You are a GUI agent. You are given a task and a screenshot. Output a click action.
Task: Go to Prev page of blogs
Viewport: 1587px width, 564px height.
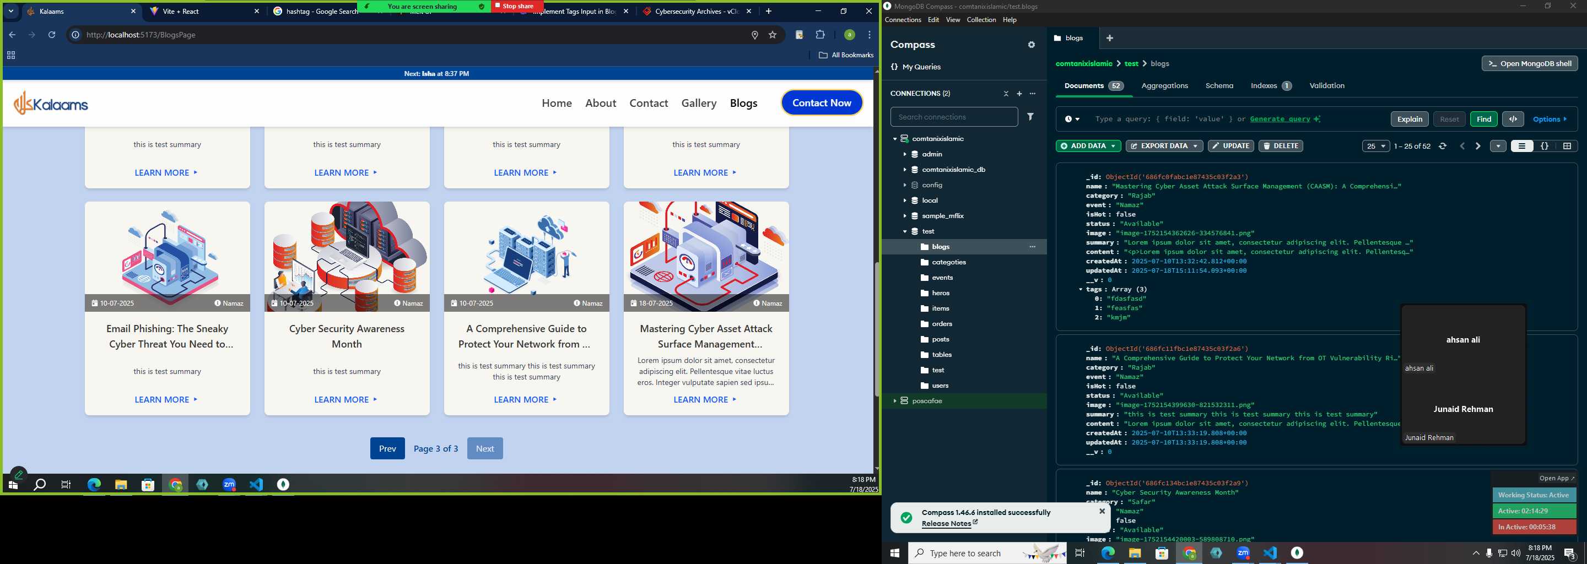tap(387, 448)
